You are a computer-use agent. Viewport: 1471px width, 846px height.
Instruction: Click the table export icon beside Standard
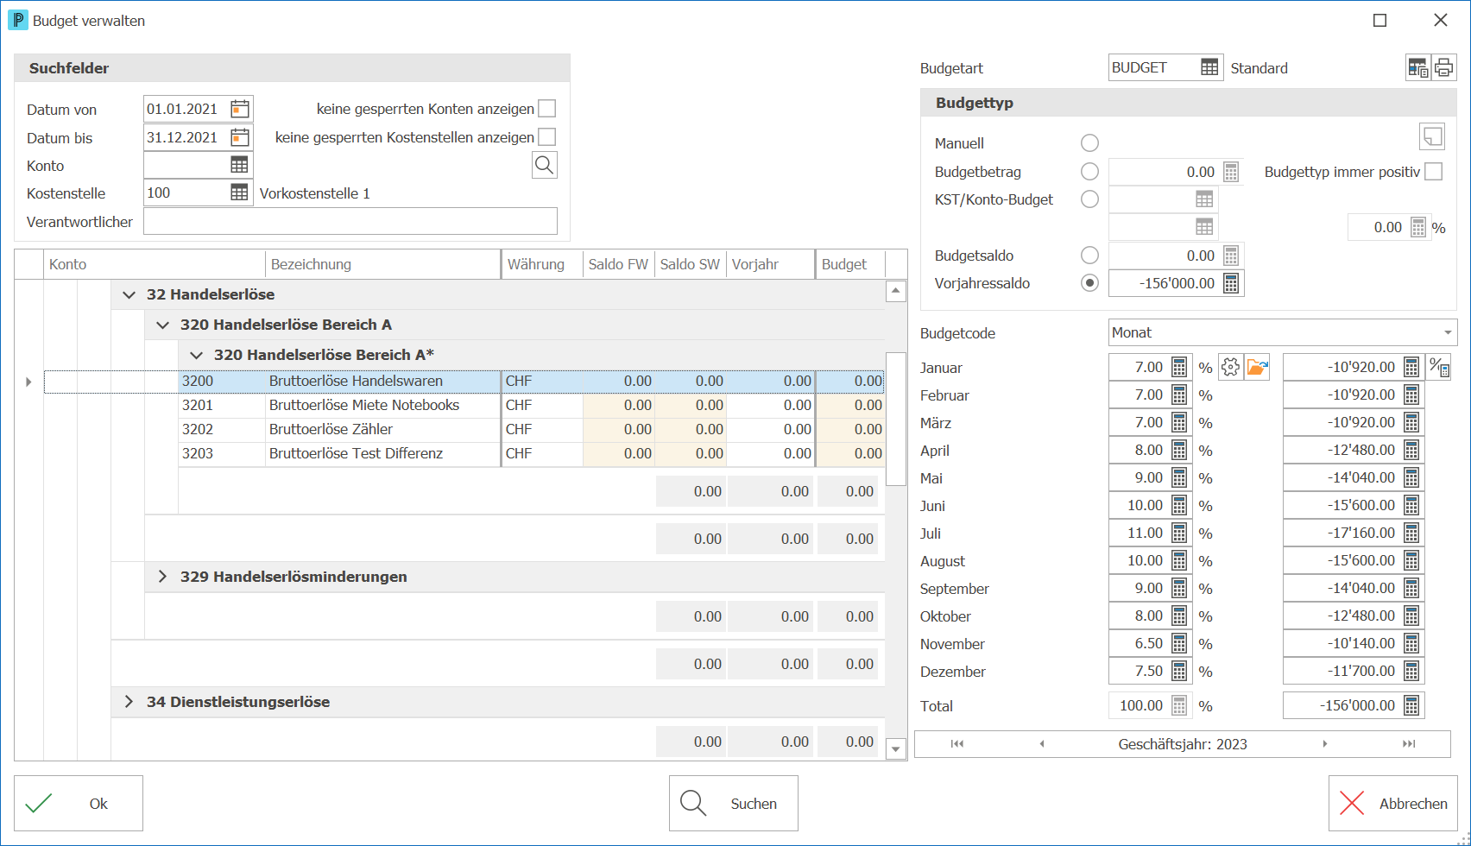point(1418,67)
